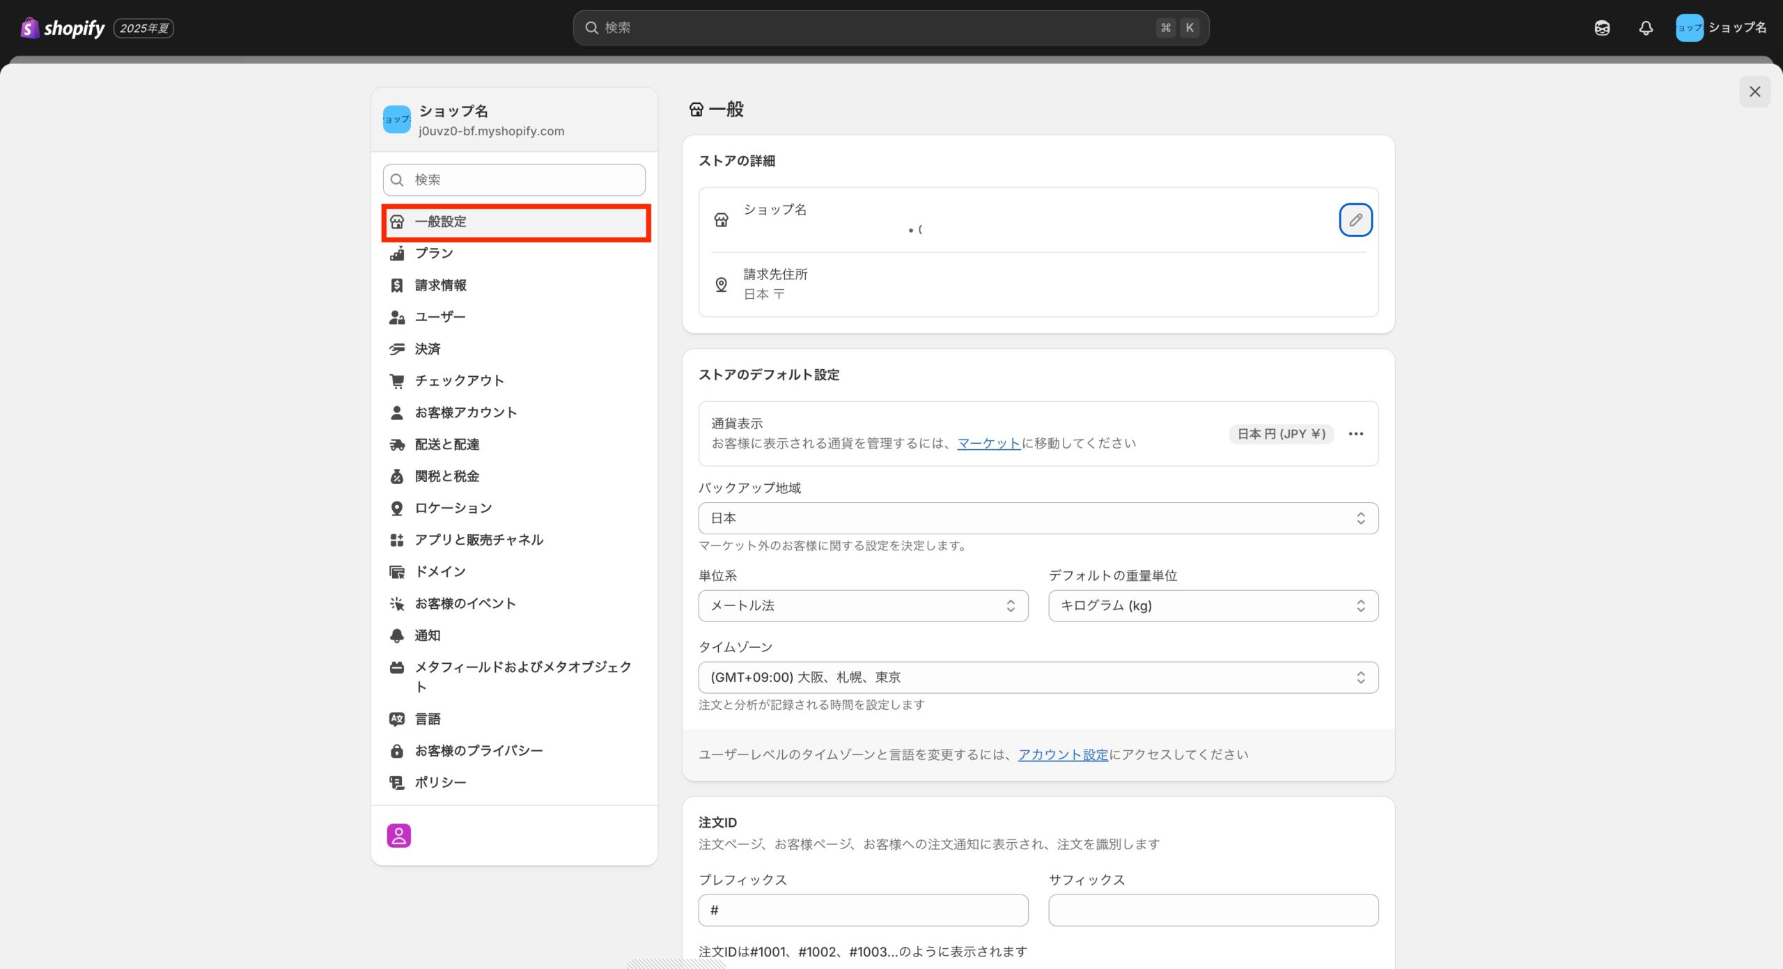
Task: Click the Sidekick assistant icon in top bar
Action: click(x=1602, y=28)
